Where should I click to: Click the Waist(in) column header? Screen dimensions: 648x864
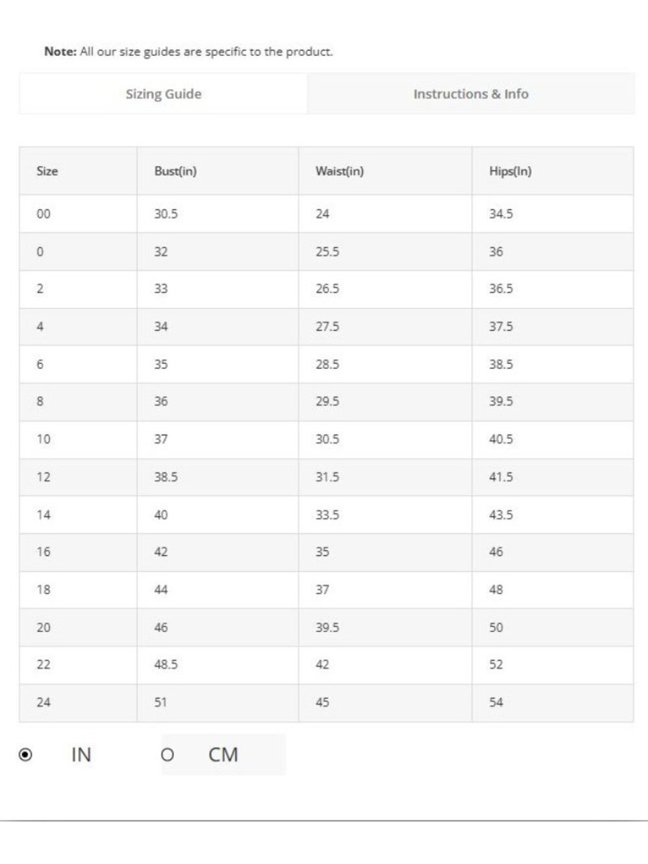340,171
